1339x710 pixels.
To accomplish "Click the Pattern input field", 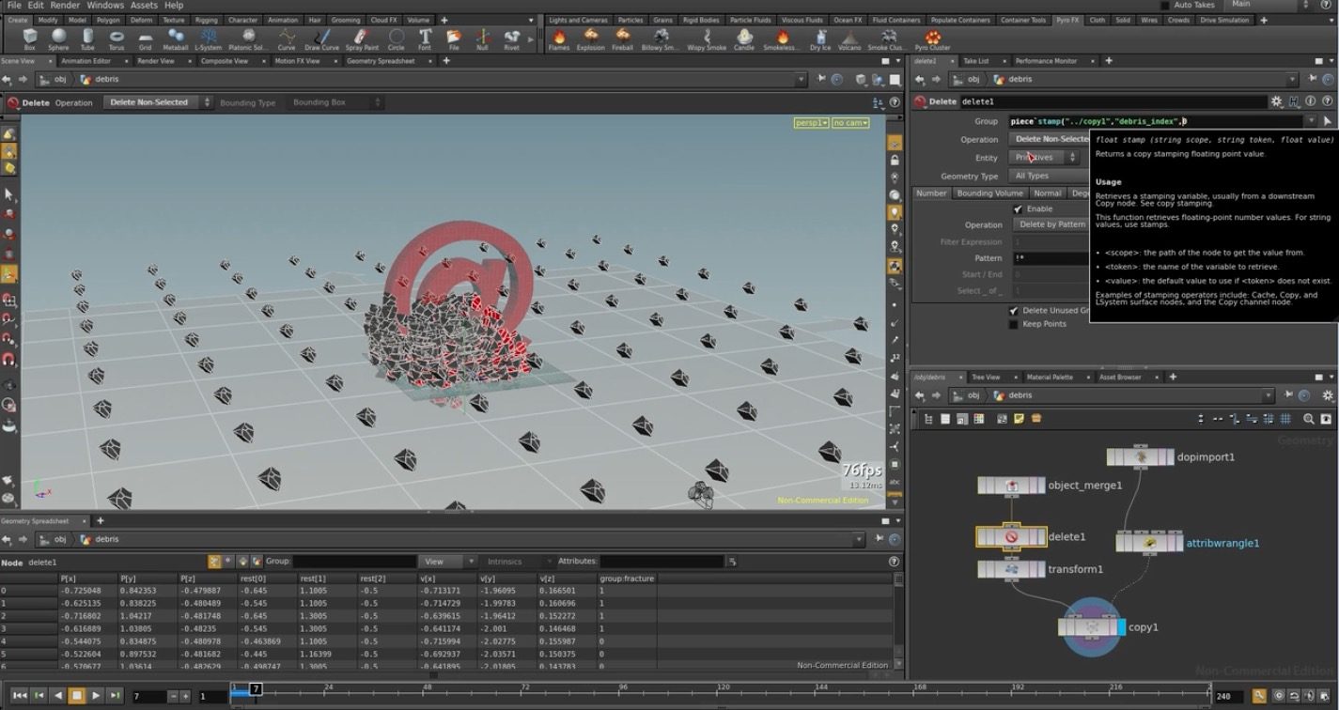I will click(1051, 257).
